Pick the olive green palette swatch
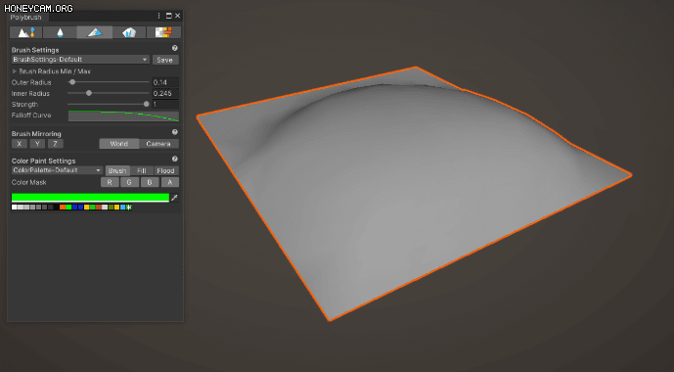Viewport: 674px width, 372px height. click(111, 208)
